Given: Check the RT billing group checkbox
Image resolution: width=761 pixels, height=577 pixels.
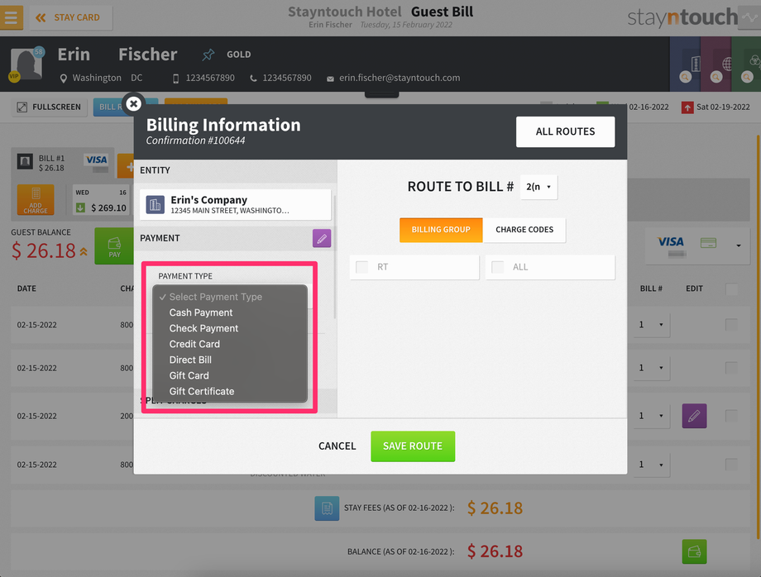Looking at the screenshot, I should (x=361, y=267).
